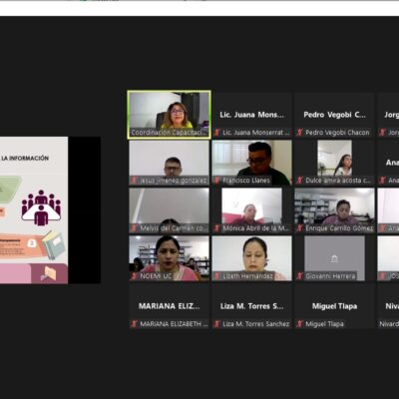This screenshot has width=399, height=399.
Task: Select Monica Abril de la M video tile
Action: click(x=252, y=210)
